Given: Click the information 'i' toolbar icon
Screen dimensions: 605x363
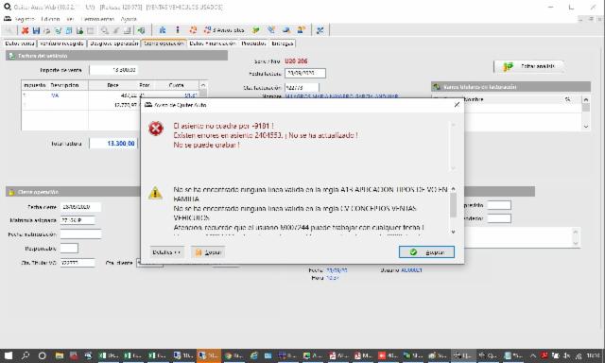Looking at the screenshot, I should [178, 30].
